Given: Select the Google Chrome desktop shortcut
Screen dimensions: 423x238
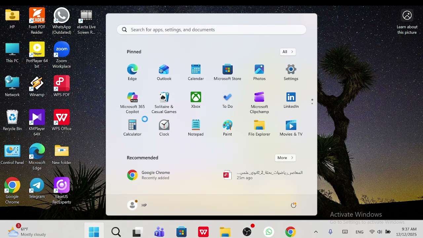Looking at the screenshot, I should (x=12, y=191).
